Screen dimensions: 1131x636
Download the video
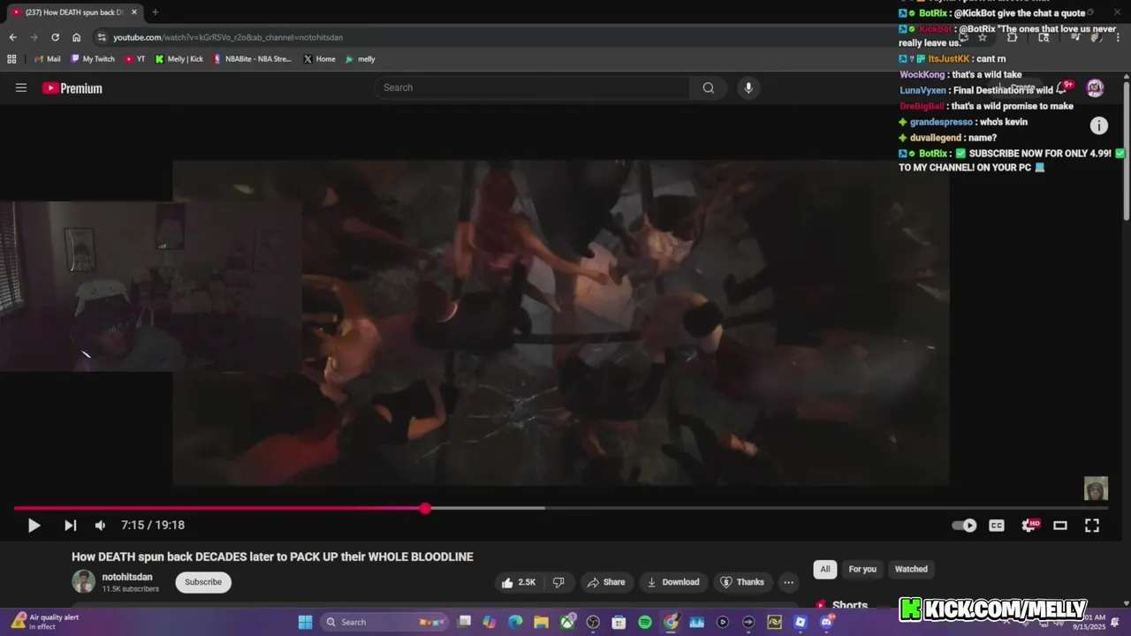tap(673, 582)
